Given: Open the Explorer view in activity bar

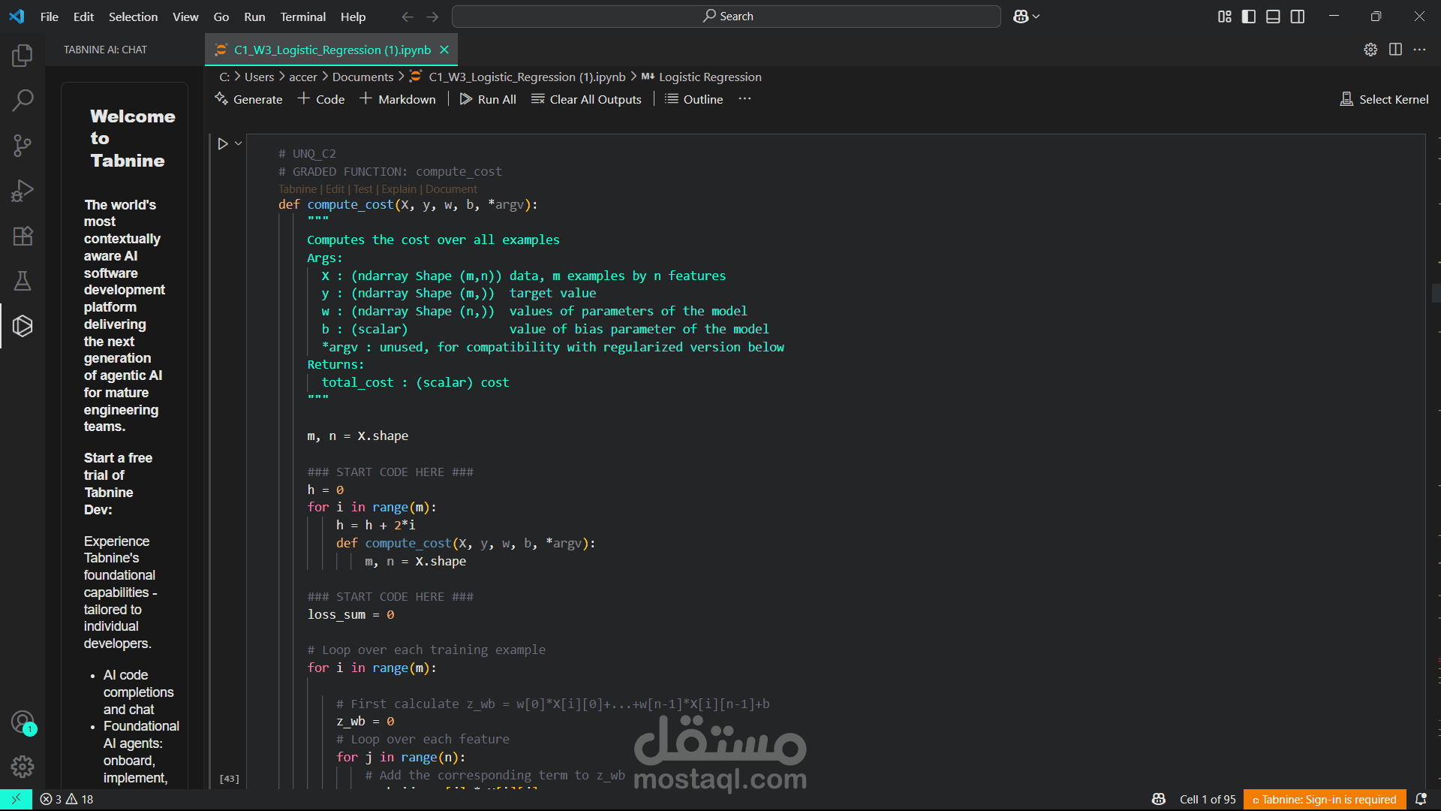Looking at the screenshot, I should point(23,55).
